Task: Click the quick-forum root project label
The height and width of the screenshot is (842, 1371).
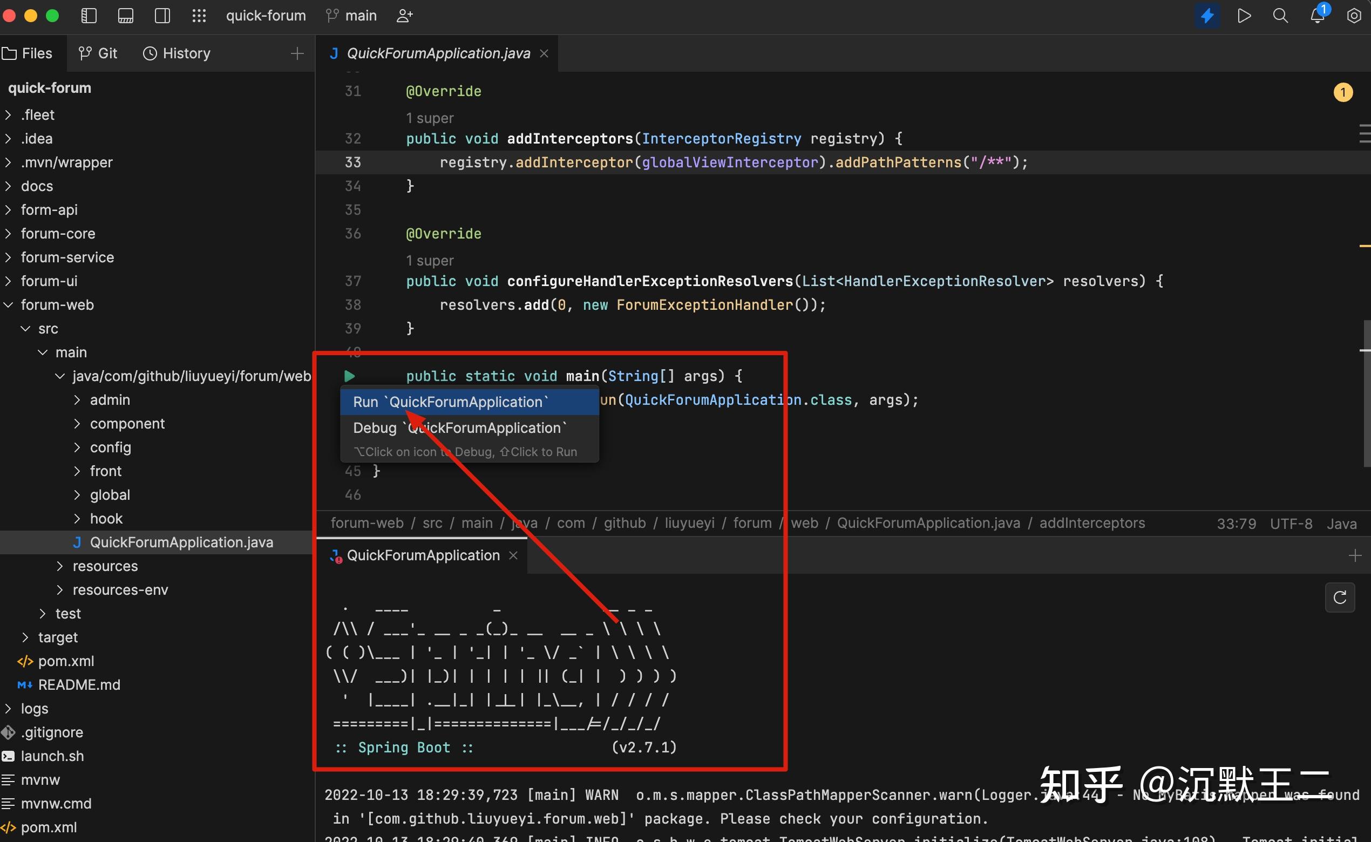Action: (50, 88)
